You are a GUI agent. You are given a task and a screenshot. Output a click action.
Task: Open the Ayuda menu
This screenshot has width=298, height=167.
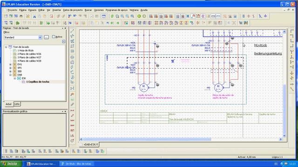click(x=144, y=10)
